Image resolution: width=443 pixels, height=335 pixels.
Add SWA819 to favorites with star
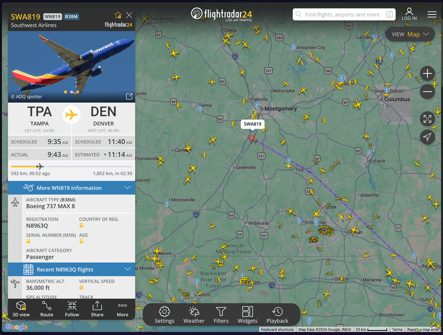(118, 15)
